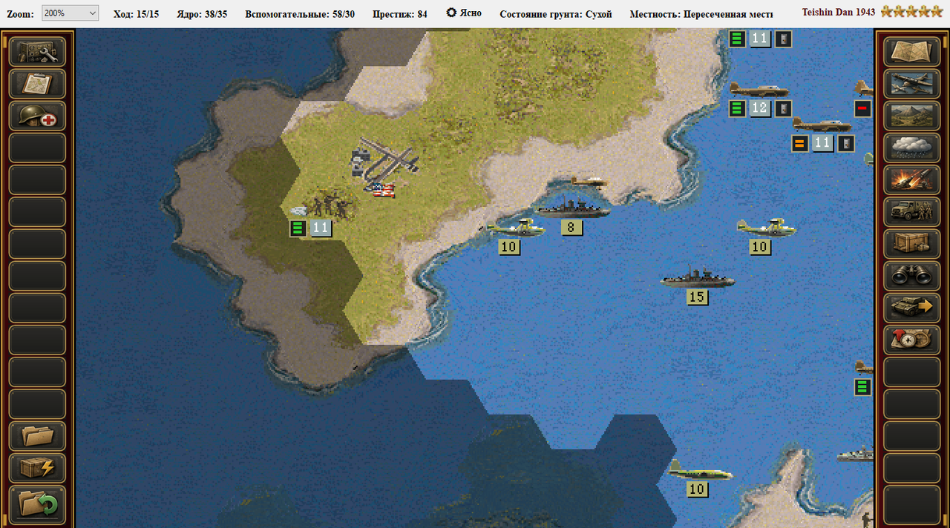The width and height of the screenshot is (950, 528).
Task: Open the truck and soldiers button
Action: (x=911, y=211)
